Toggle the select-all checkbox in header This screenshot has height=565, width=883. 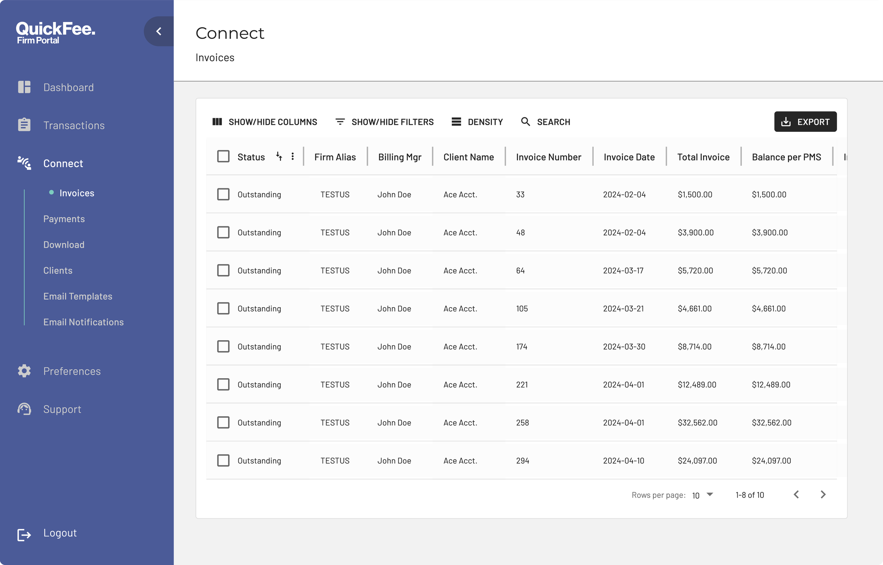point(223,157)
